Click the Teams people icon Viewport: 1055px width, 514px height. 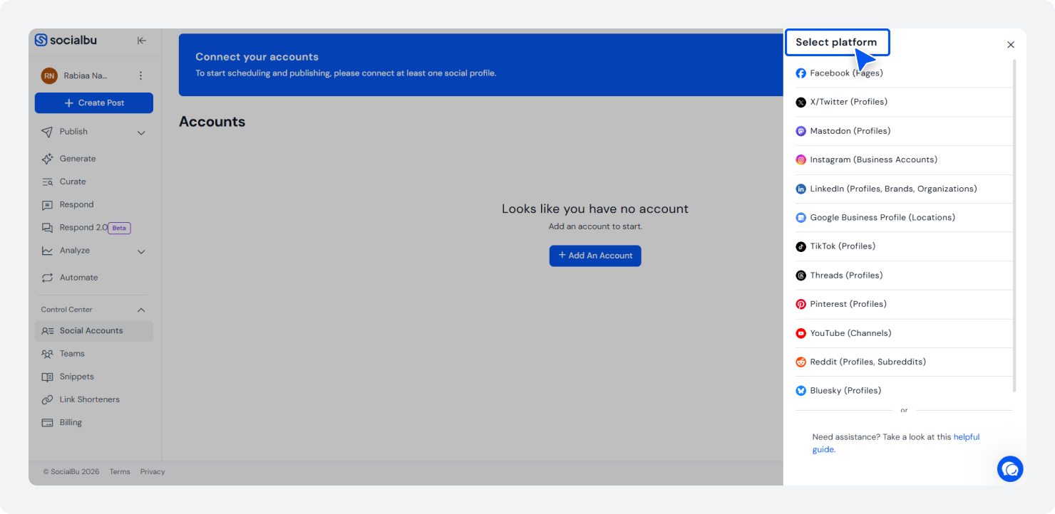pyautogui.click(x=47, y=354)
